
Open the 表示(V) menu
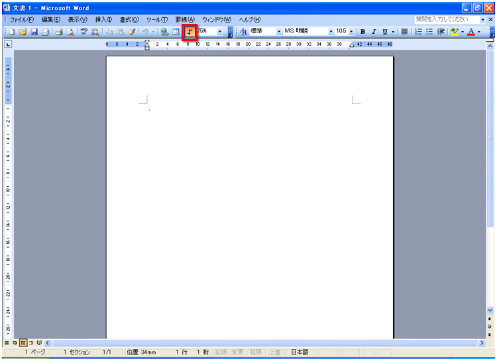tap(78, 20)
